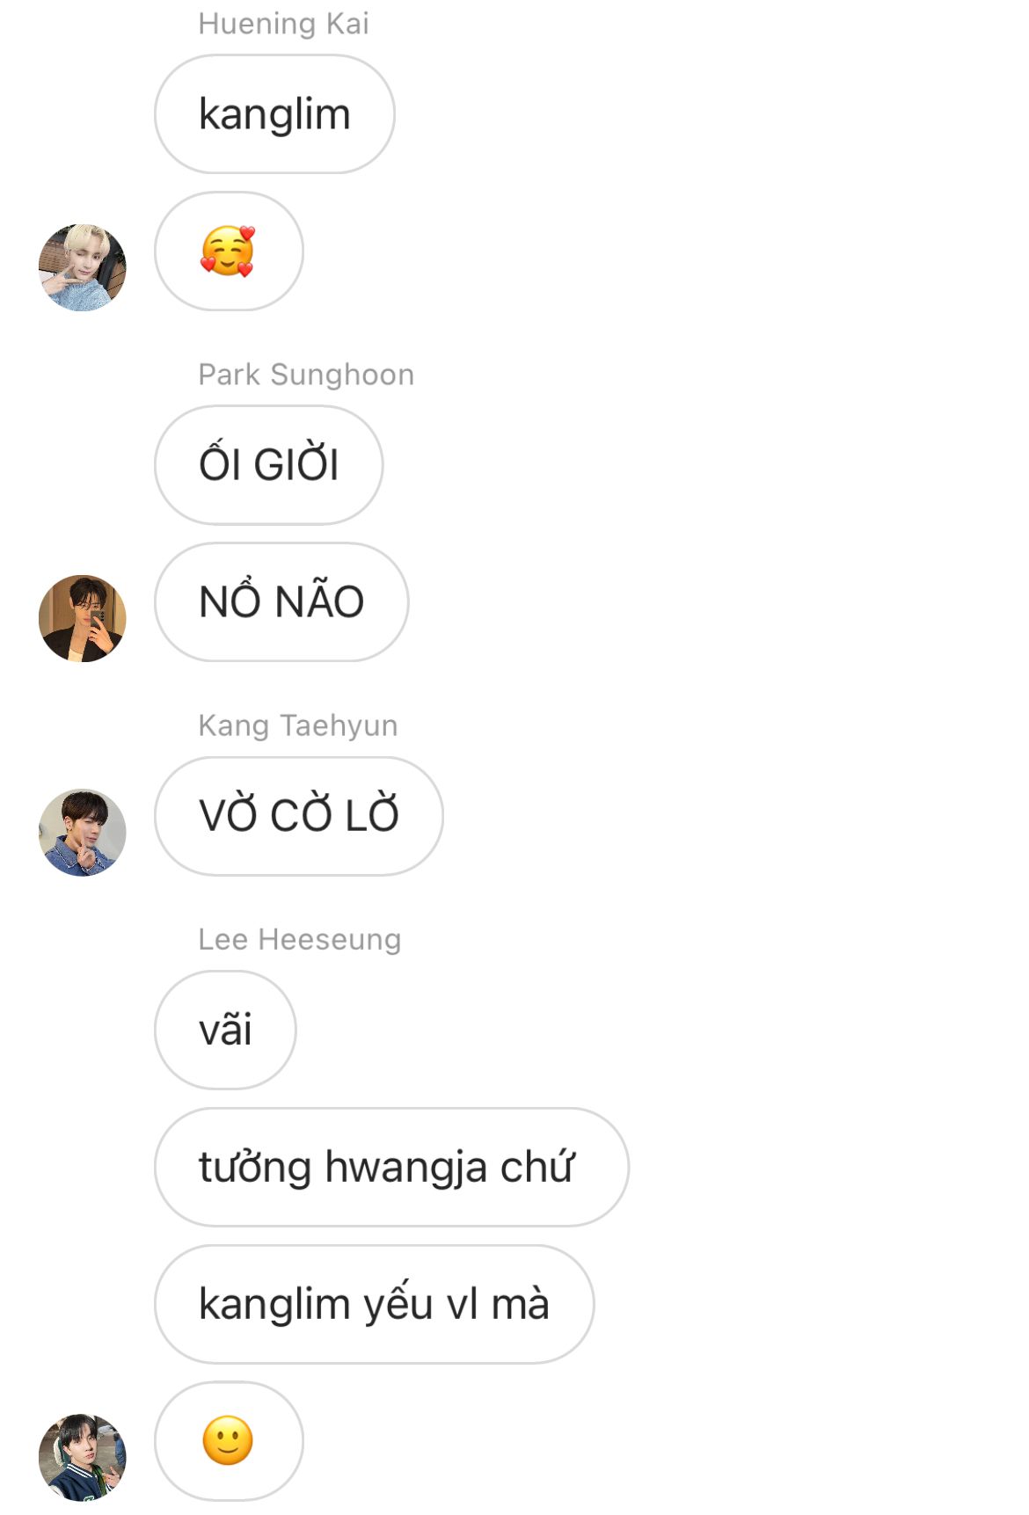Select the VỜ CỜ LỜ message
Screen dimensions: 1029x1515
(x=299, y=816)
